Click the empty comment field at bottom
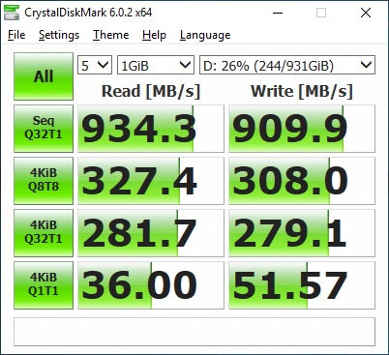The height and width of the screenshot is (355, 389). click(x=194, y=332)
